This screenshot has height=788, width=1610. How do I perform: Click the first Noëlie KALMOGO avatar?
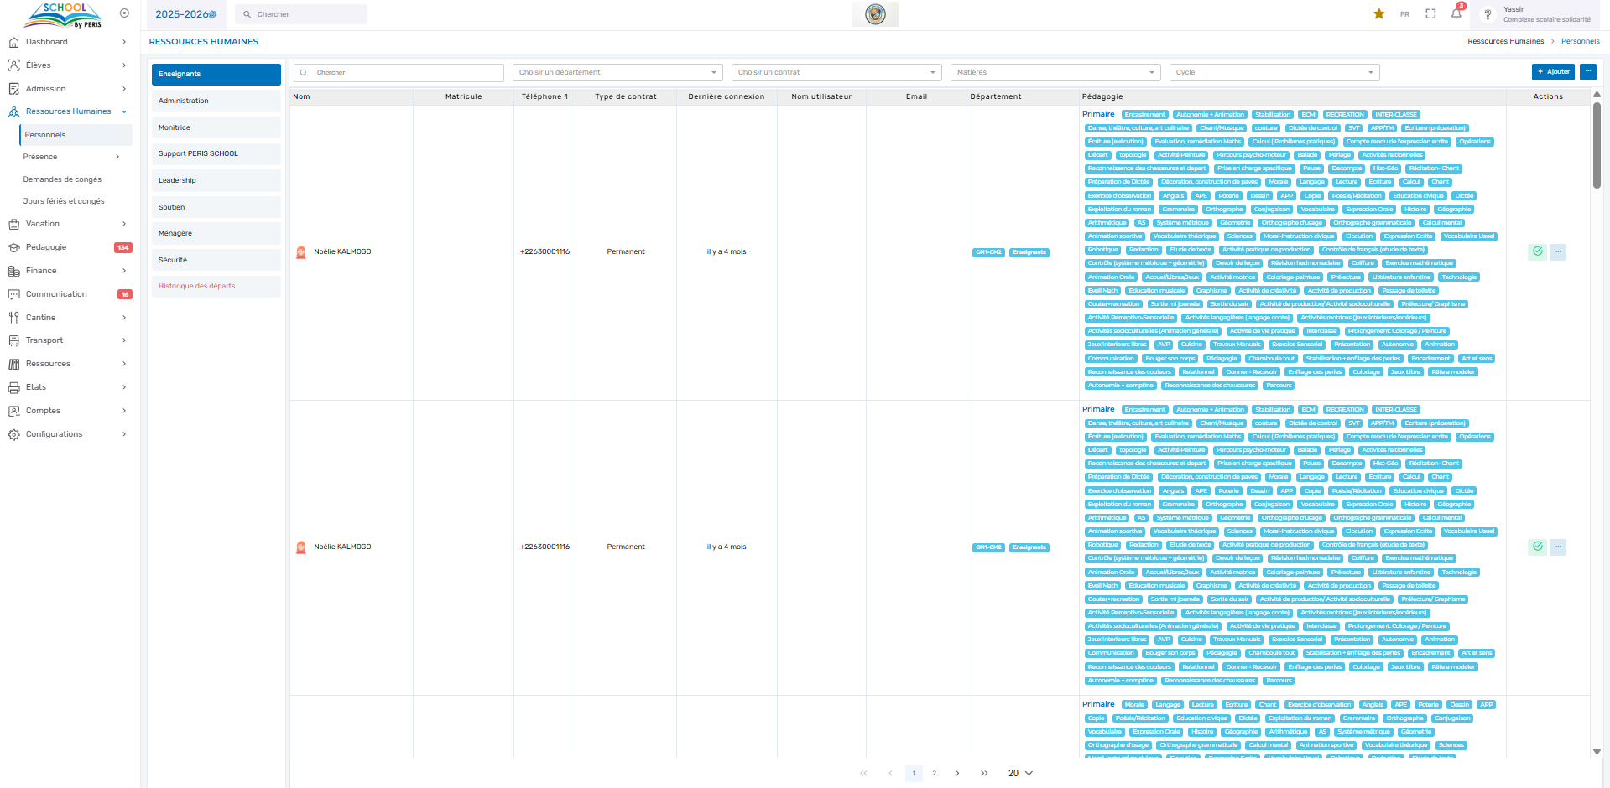coord(301,252)
